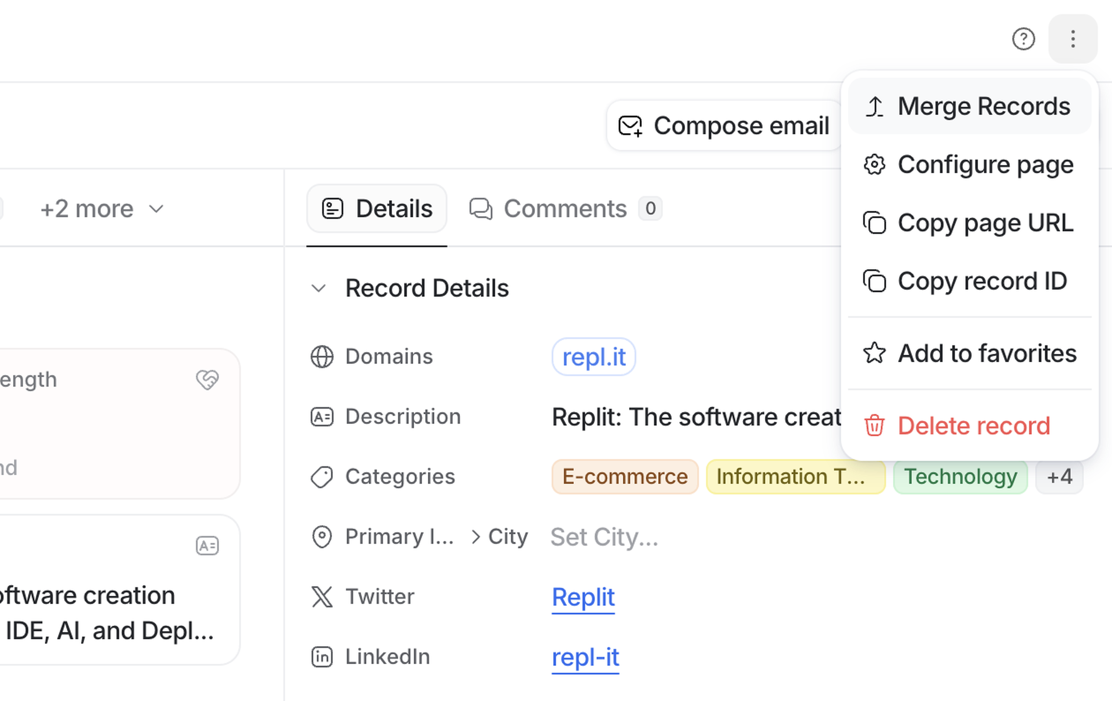Click the Primary location pin icon
This screenshot has height=701, width=1112.
click(x=322, y=536)
